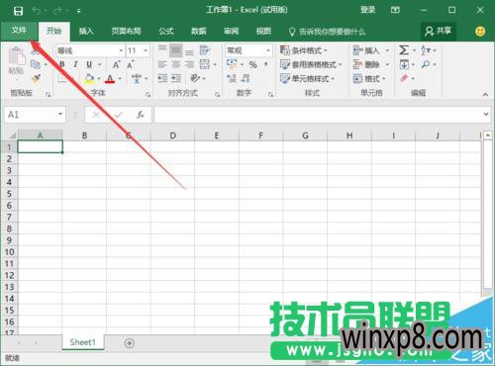The height and width of the screenshot is (366, 495).
Task: Click the Insert Function fx icon
Action: point(141,115)
